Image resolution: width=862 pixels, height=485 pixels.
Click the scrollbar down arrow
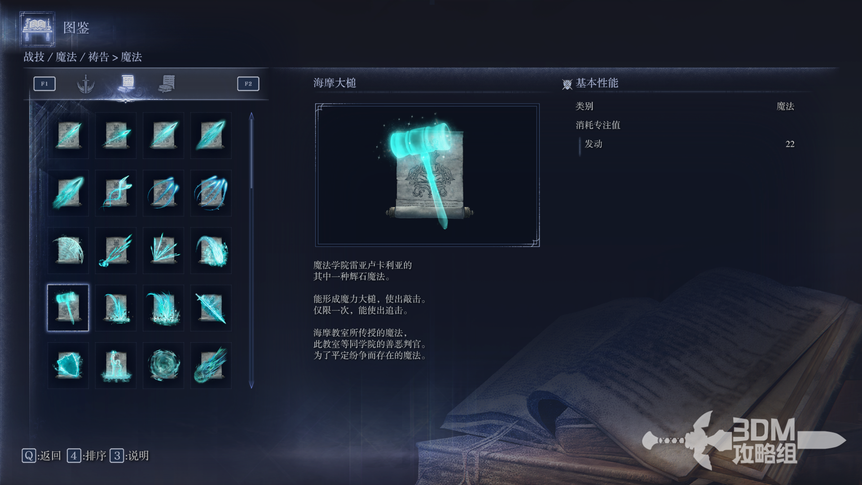[251, 384]
